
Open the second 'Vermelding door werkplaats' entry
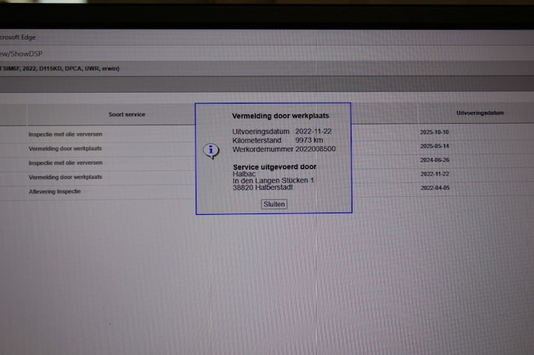[x=65, y=177]
